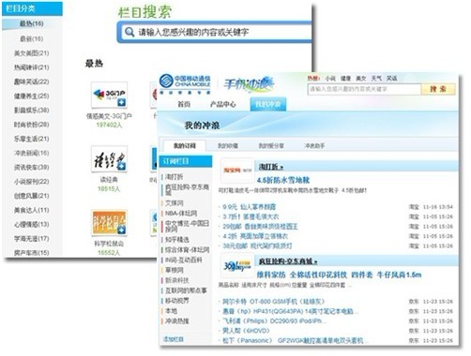The height and width of the screenshot is (356, 471).
Task: Select 乐享生活(21) category
Action: 32,139
